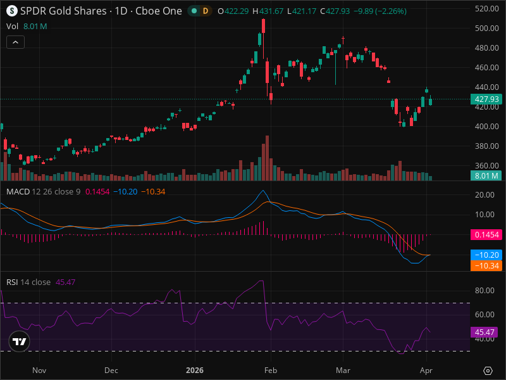Click the 0.1454 MACD histogram axis label
506x380 pixels.
pos(486,234)
